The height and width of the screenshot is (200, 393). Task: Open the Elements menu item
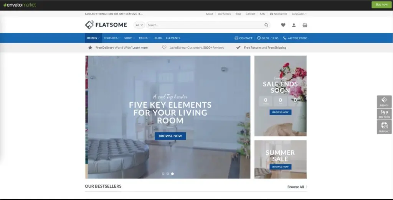173,38
